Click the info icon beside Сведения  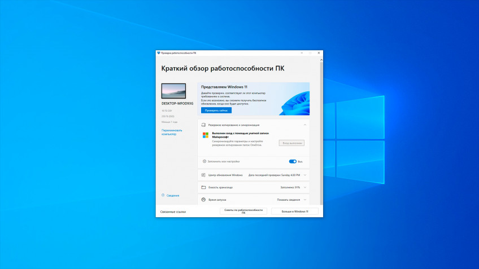coord(163,195)
